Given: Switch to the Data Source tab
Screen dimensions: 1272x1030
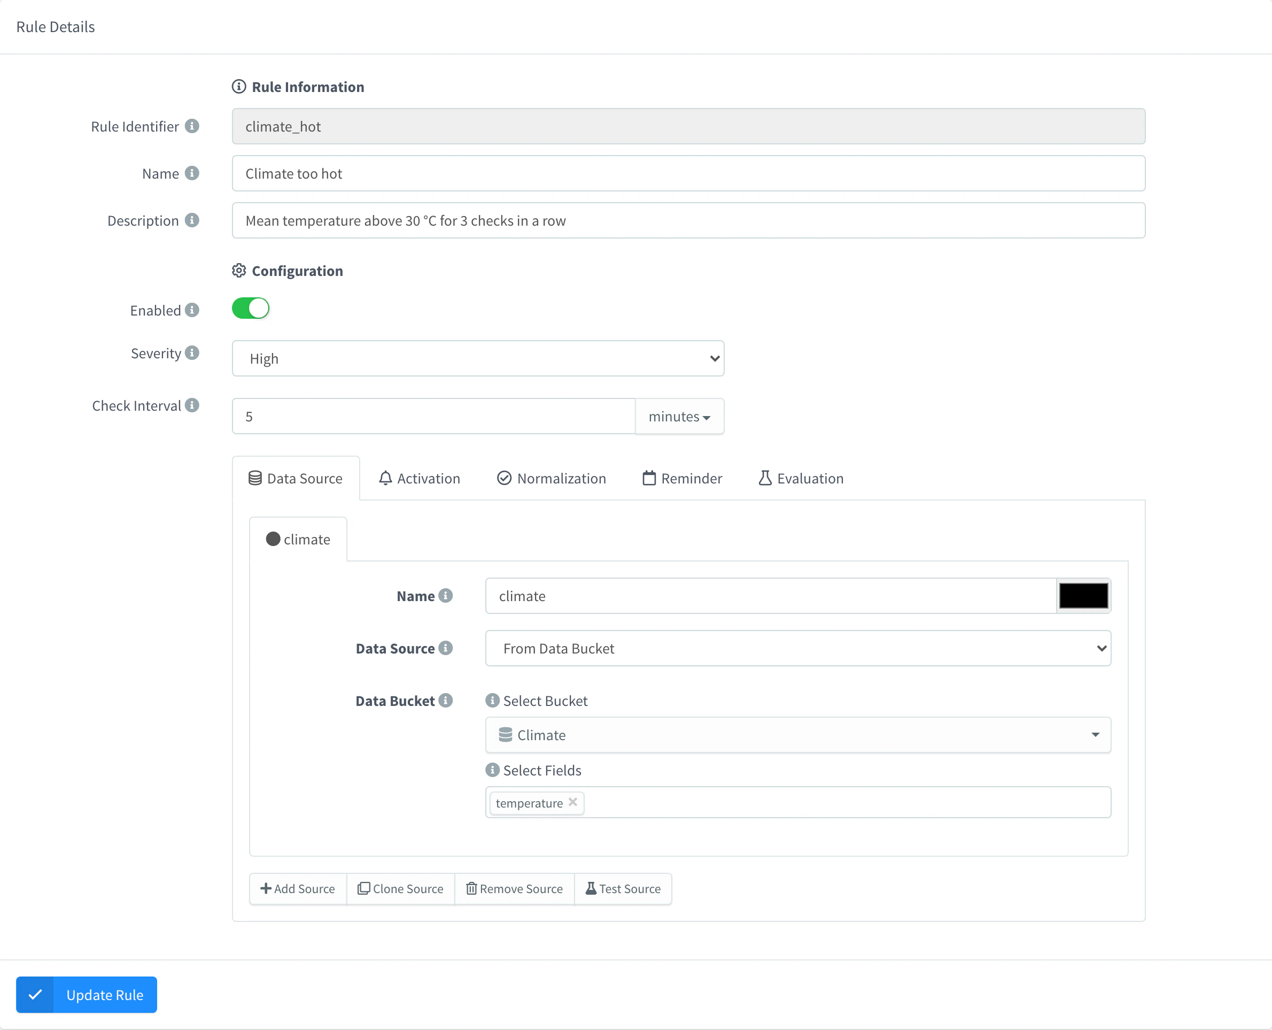Looking at the screenshot, I should coord(296,478).
